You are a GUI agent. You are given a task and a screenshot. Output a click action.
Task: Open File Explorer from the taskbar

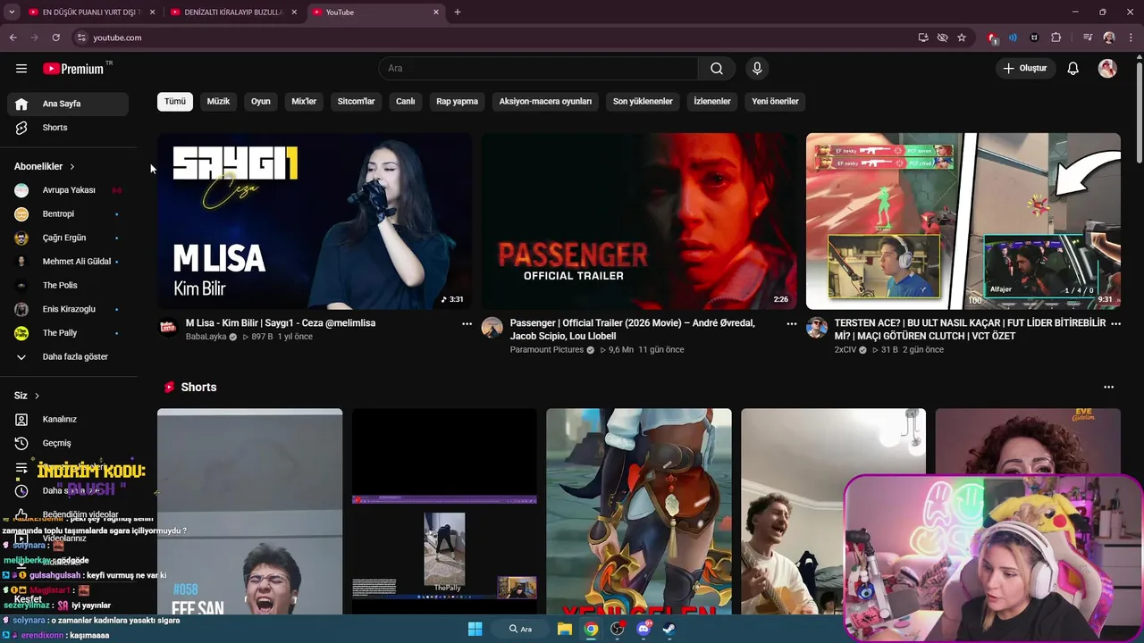(x=565, y=629)
